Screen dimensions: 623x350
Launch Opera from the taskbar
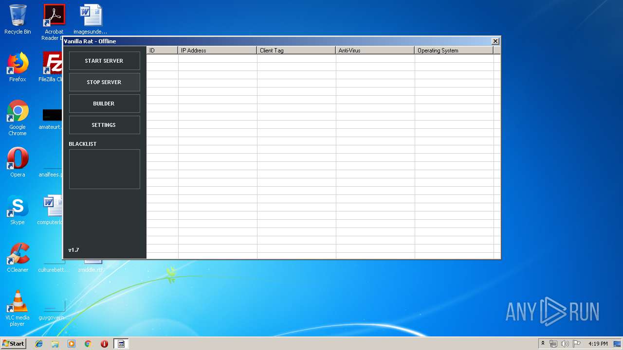104,344
